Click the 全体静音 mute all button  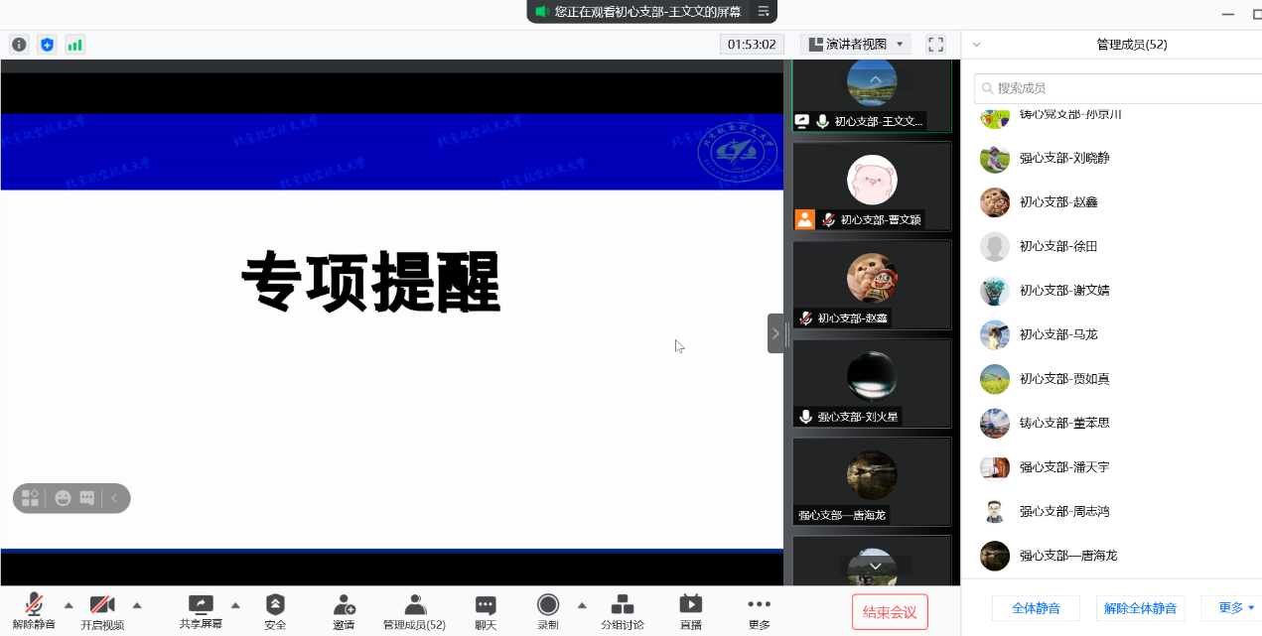pos(1036,608)
